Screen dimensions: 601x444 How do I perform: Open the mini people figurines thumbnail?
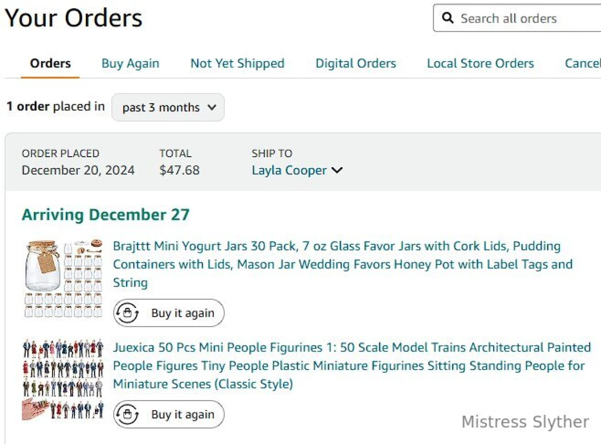pos(63,379)
